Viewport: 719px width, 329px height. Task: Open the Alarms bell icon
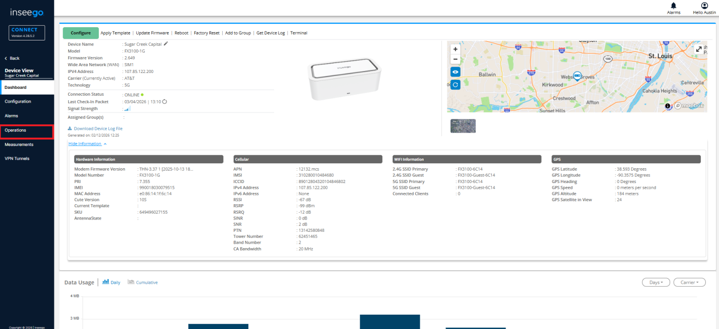(x=673, y=5)
